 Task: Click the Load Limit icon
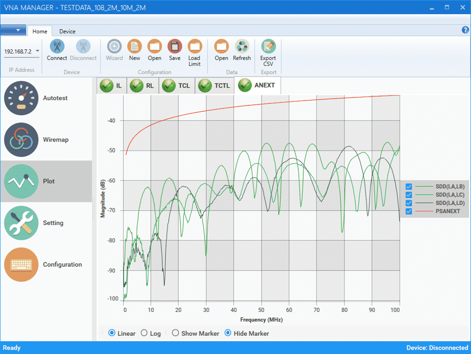coord(194,47)
